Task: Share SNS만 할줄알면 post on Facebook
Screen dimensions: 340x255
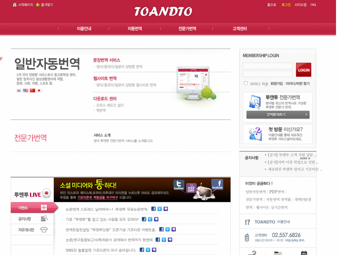Action: coord(142,250)
